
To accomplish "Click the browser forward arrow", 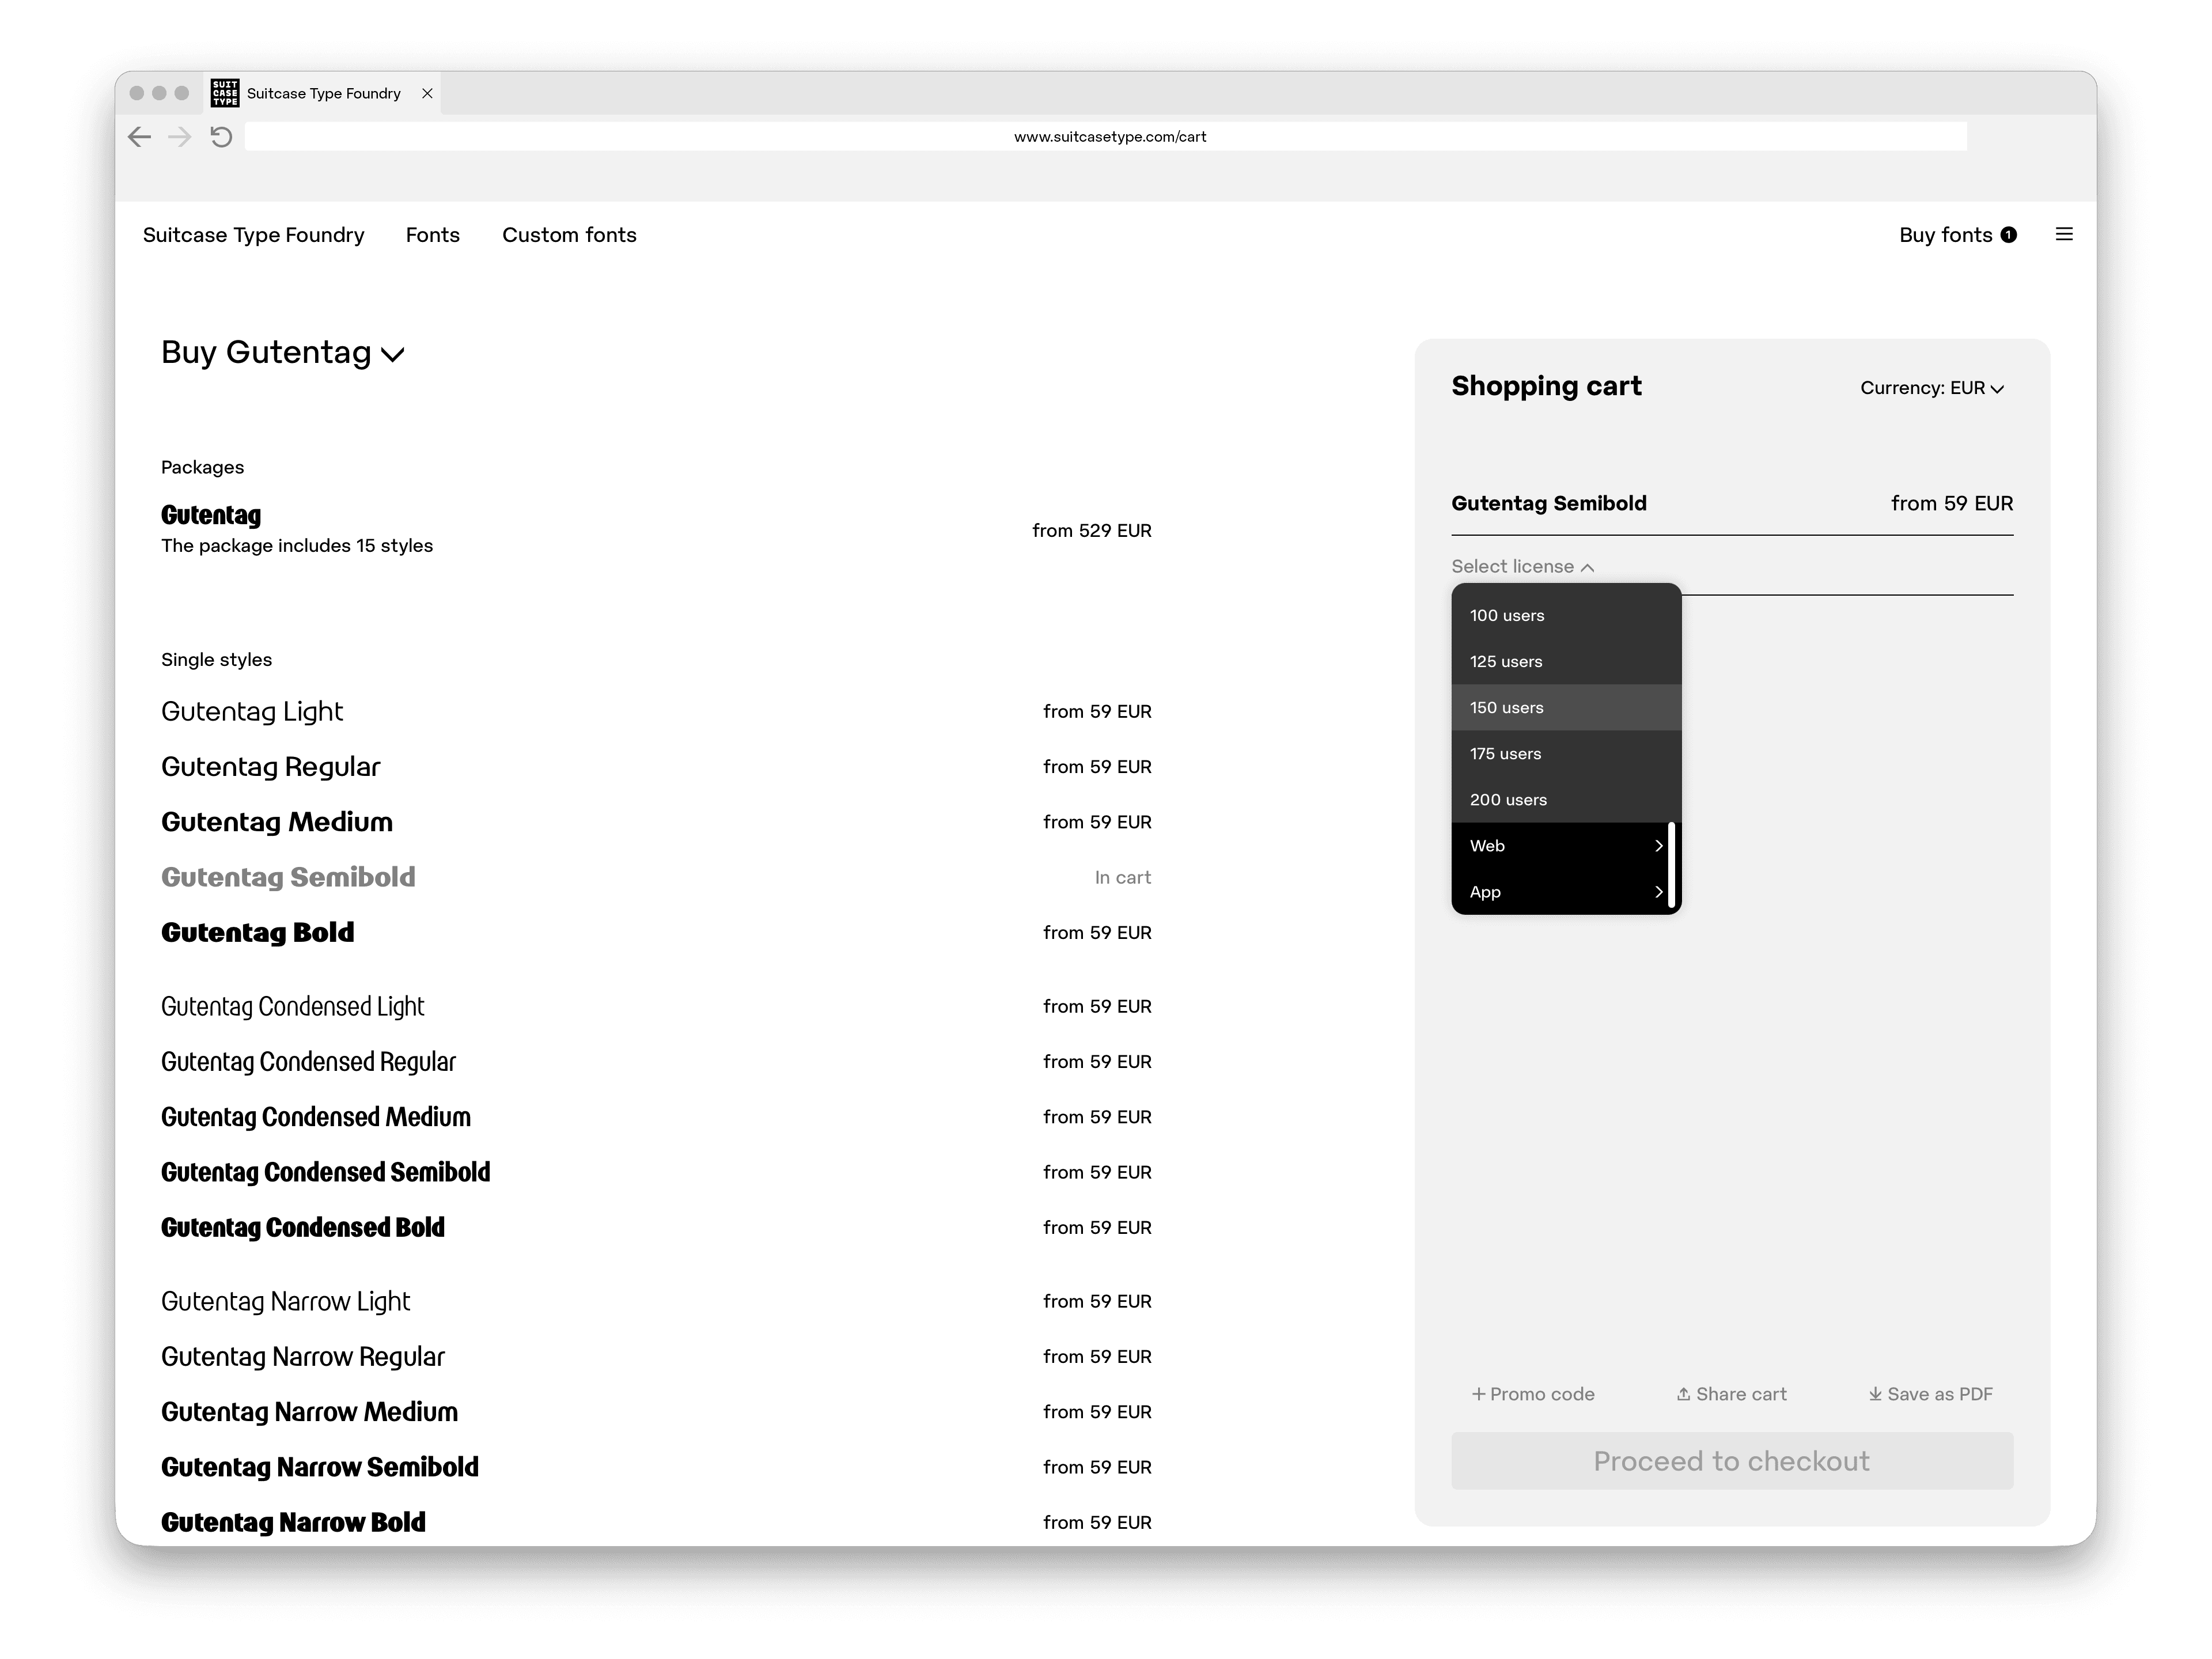I will click(x=180, y=137).
